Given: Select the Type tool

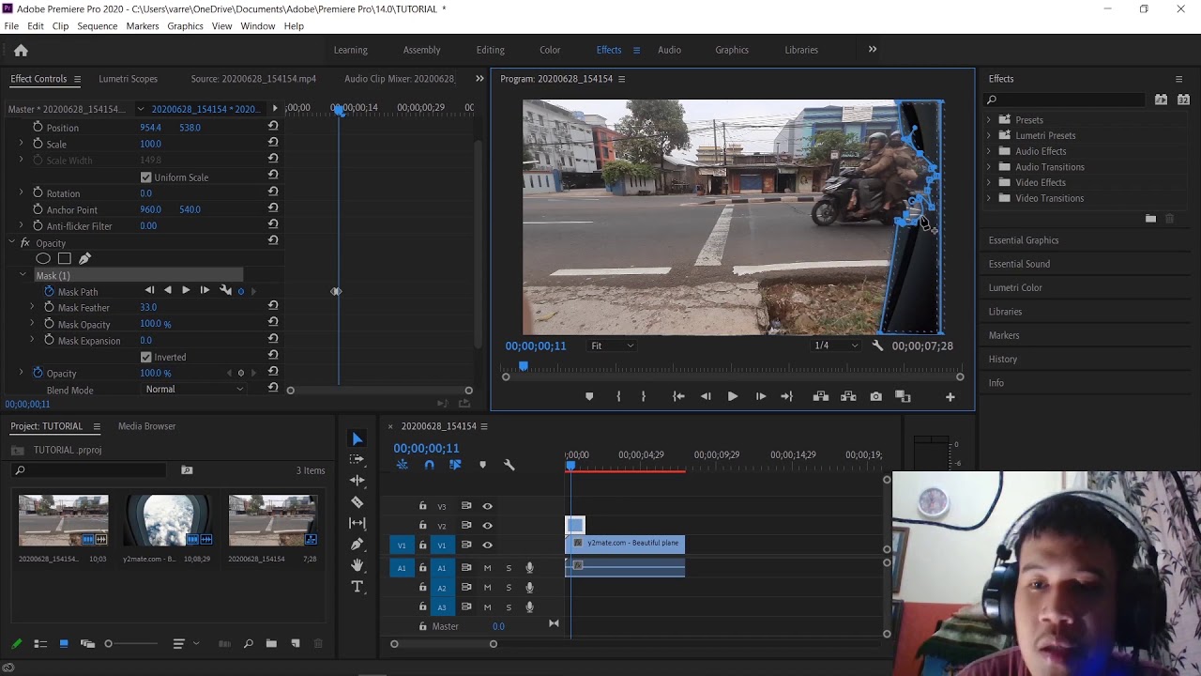Looking at the screenshot, I should pos(357,587).
